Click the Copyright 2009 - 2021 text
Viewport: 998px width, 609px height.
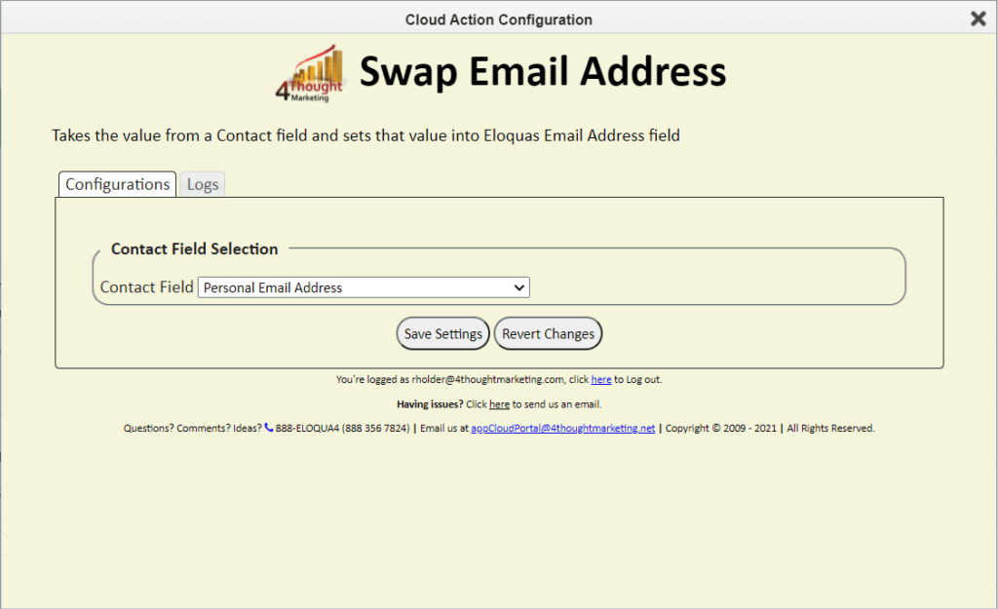pyautogui.click(x=720, y=429)
